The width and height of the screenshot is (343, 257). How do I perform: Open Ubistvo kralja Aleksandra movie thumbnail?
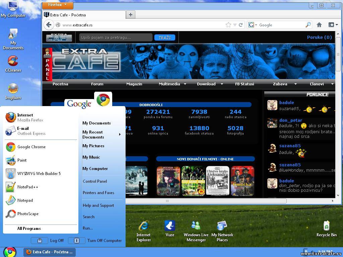point(218,180)
